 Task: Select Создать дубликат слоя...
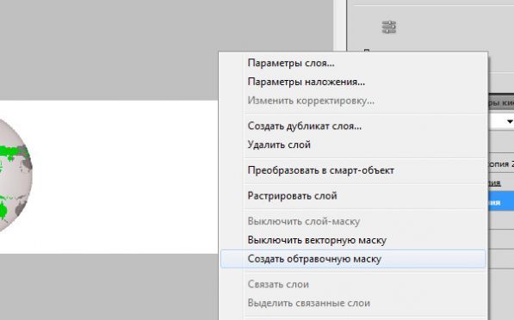(353, 126)
